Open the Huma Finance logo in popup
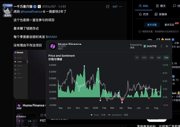Screen dimensions: 180x127 click(53, 46)
